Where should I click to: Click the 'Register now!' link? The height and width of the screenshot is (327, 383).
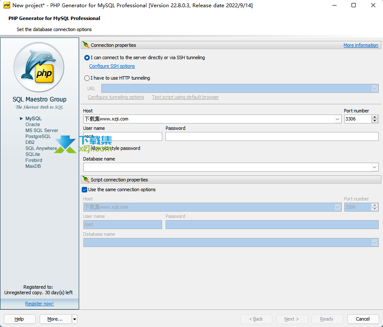tap(39, 304)
